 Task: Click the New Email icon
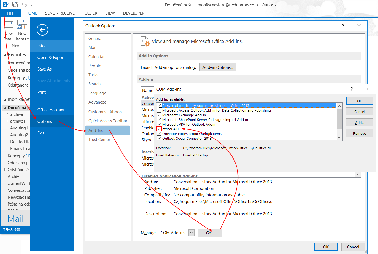coord(9,25)
